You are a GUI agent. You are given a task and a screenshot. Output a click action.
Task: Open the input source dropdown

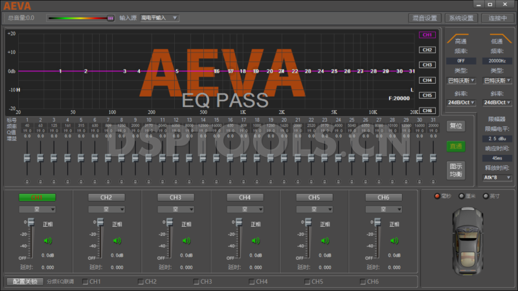coord(159,18)
